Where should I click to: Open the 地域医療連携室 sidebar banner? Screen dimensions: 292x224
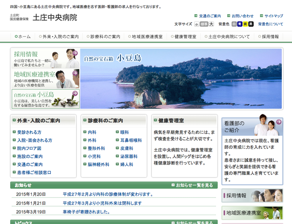point(252,213)
